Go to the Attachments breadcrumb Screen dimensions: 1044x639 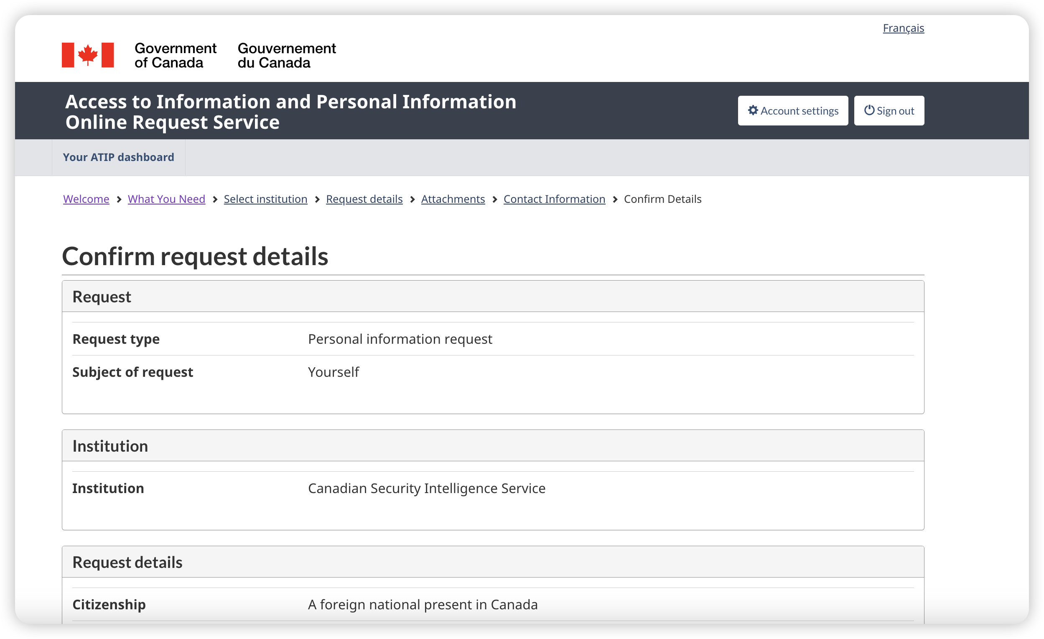coord(453,199)
